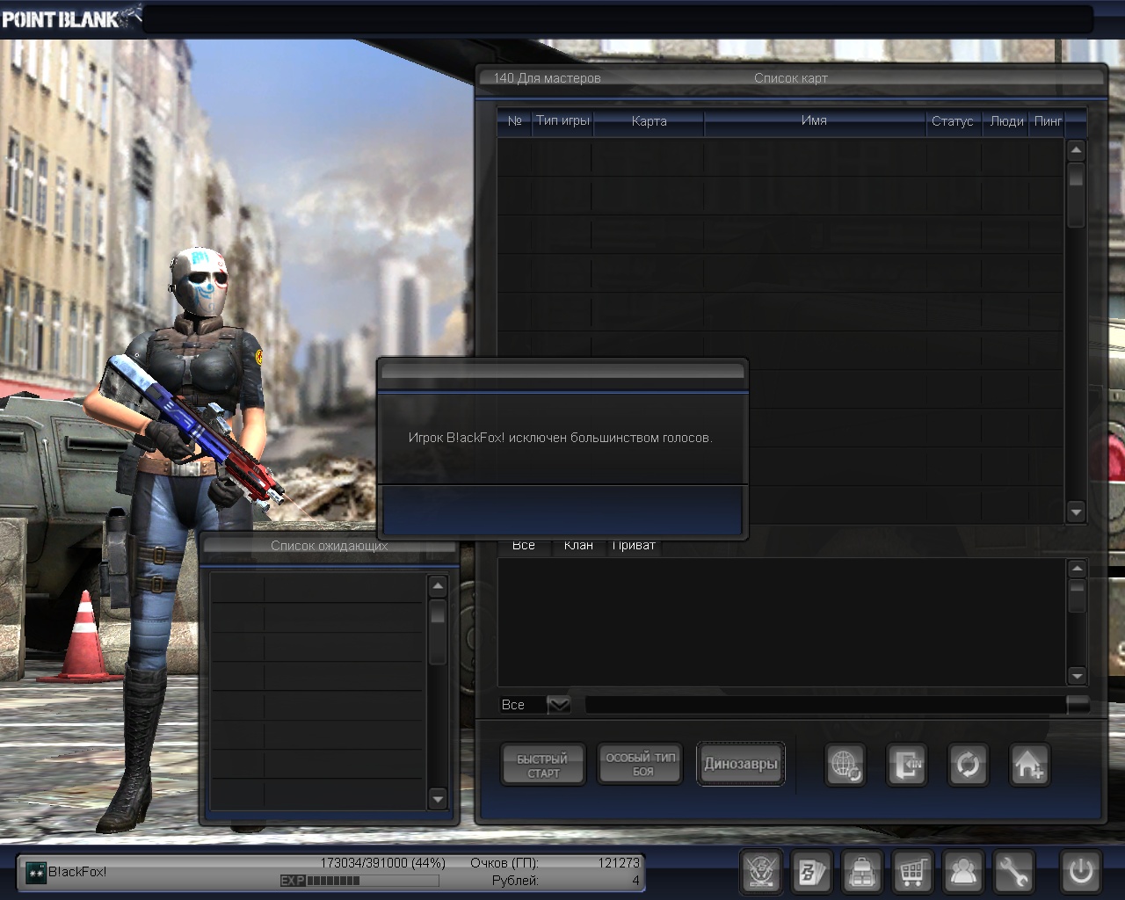Open settings with the wrench icon
1125x900 pixels.
1014,872
